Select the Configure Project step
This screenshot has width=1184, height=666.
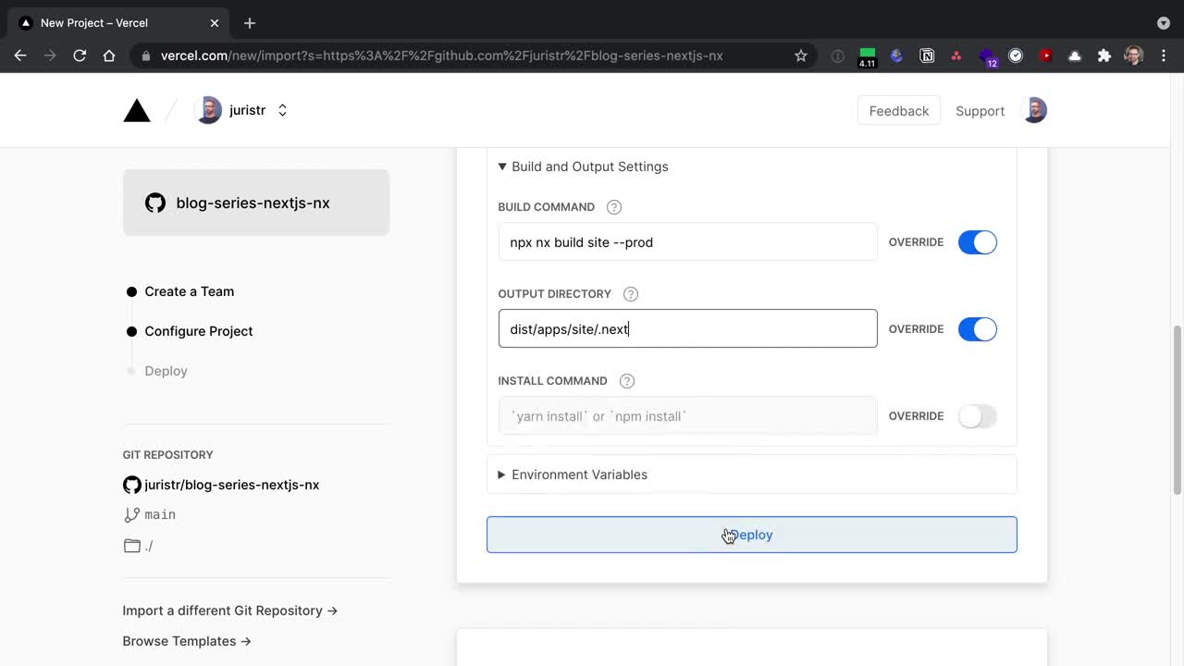click(x=198, y=331)
